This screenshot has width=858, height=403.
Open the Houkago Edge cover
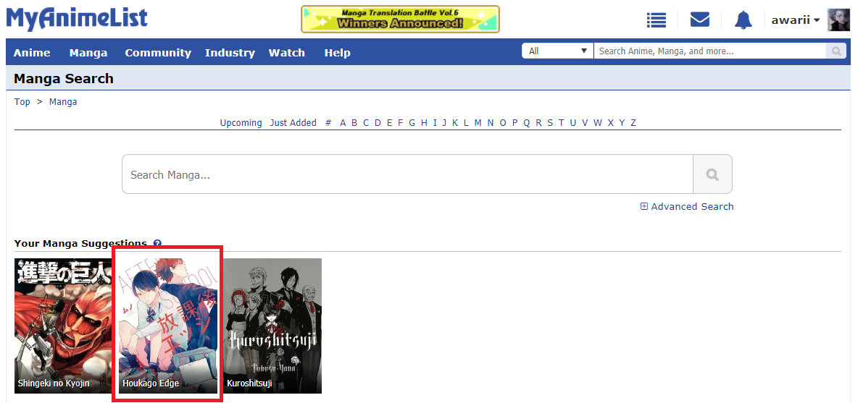(x=168, y=326)
